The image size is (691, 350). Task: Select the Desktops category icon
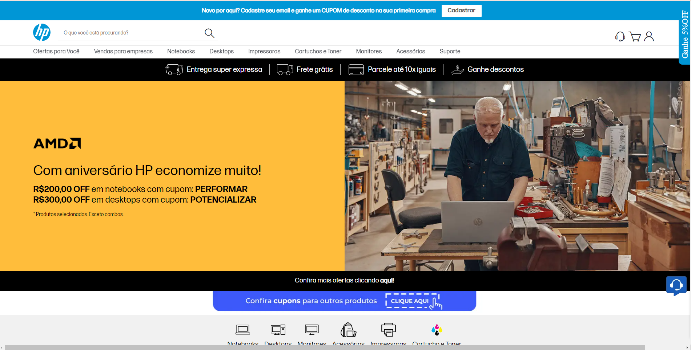pos(278,330)
